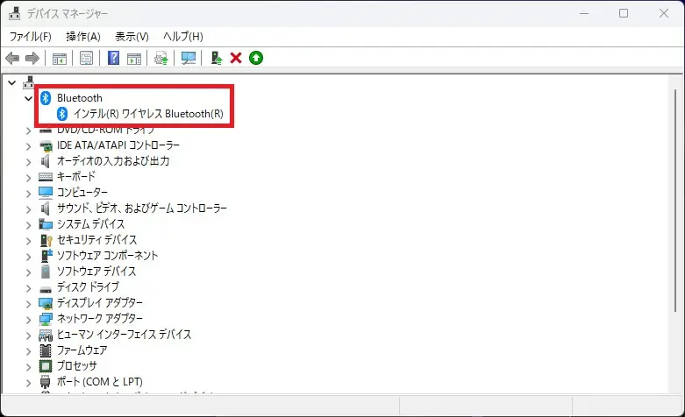Image resolution: width=685 pixels, height=417 pixels.
Task: Minimize the Device Manager window
Action: coord(584,13)
